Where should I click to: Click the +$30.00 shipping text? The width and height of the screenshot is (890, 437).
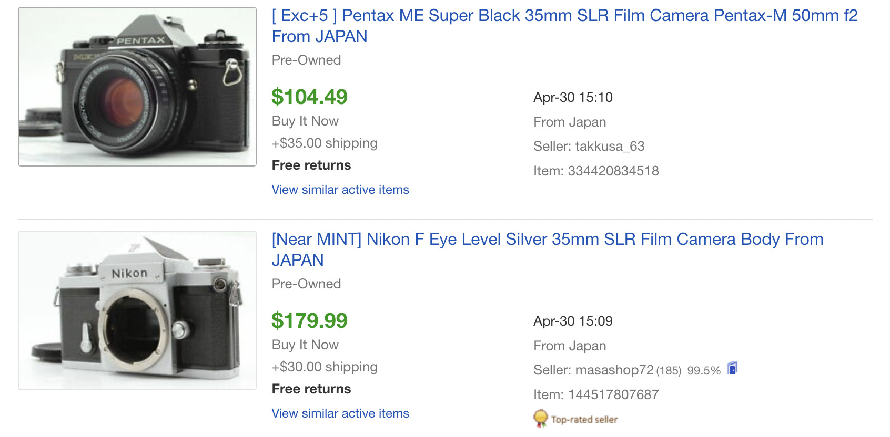tap(325, 367)
